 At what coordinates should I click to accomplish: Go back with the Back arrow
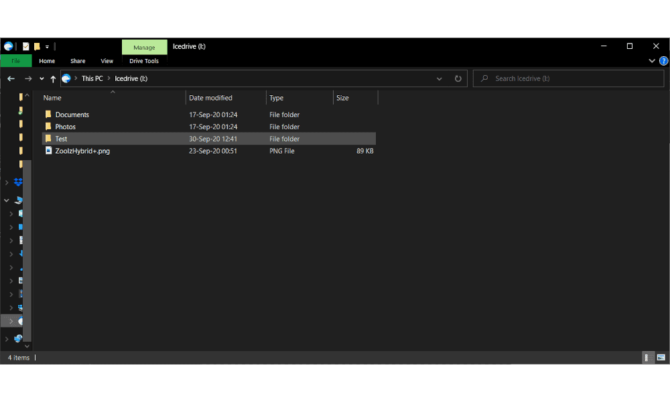click(11, 78)
